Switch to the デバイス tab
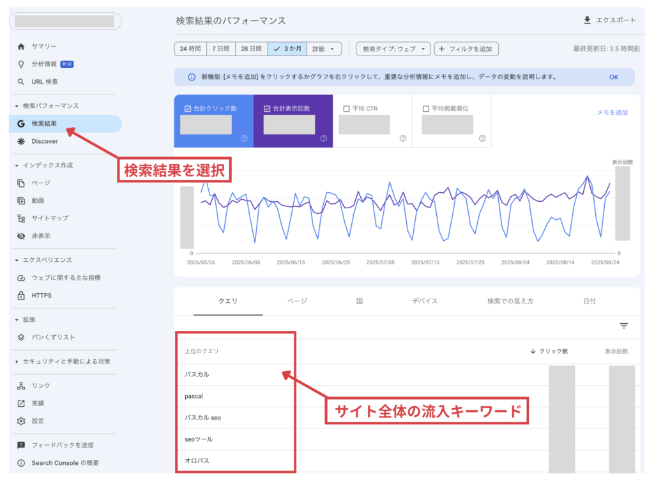654x486 pixels. coord(425,301)
